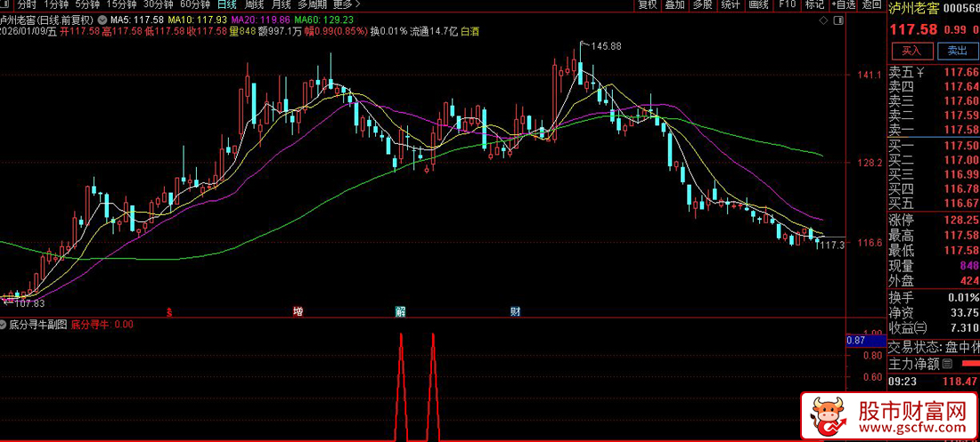980x442 pixels.
Task: Open the 底分寻牛副图 indicator dropdown arrow
Action: [x=4, y=325]
